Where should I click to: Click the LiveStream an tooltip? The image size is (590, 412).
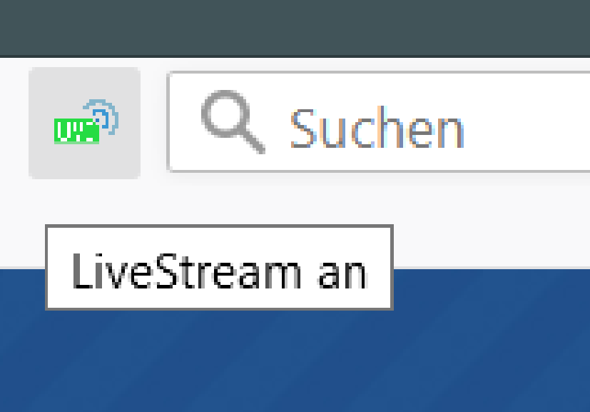[x=219, y=267]
